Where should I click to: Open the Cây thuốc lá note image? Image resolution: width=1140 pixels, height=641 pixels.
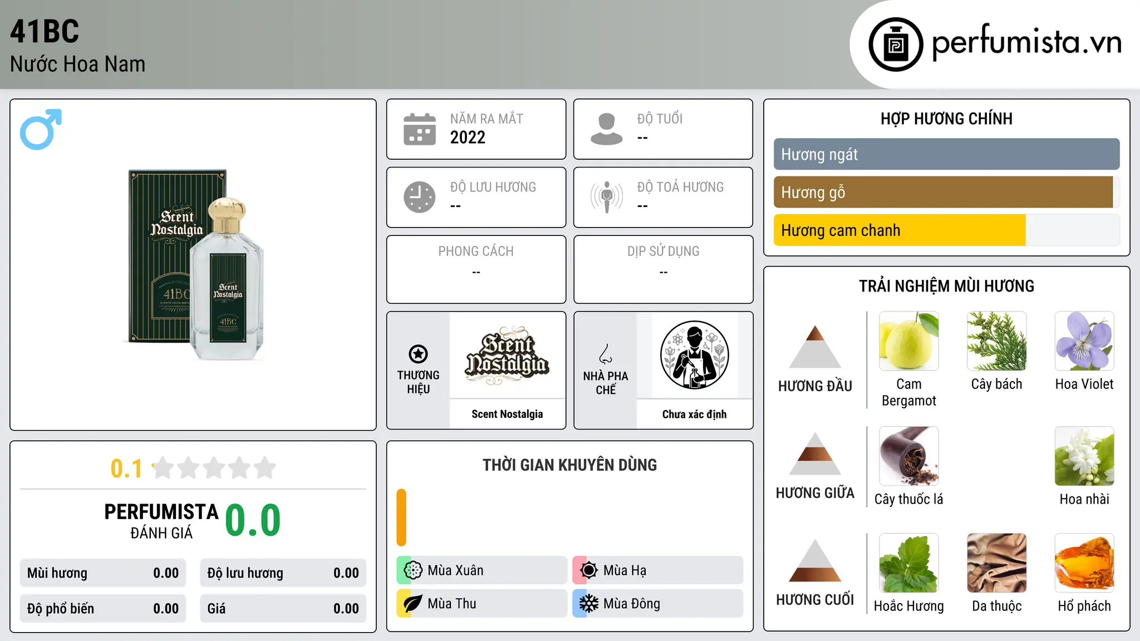tap(908, 456)
